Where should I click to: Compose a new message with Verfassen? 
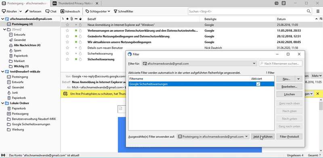pos(33,11)
